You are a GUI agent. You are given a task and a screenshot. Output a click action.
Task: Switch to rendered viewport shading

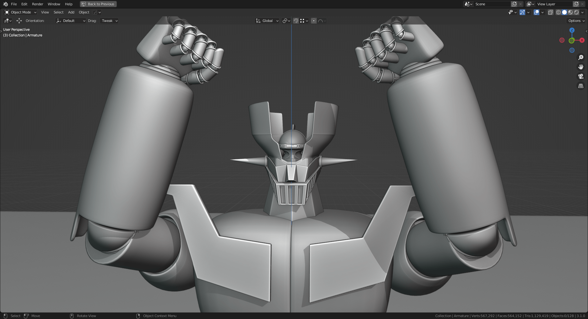pos(576,12)
